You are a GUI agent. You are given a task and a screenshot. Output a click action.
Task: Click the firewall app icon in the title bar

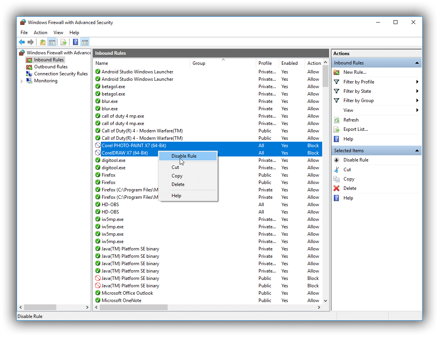pos(23,22)
